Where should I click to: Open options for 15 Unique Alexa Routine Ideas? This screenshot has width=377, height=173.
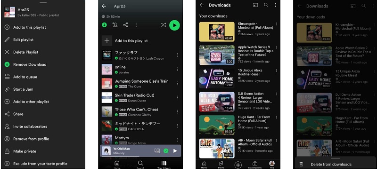(x=277, y=71)
